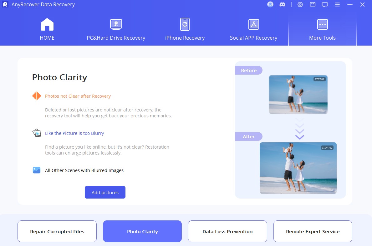The image size is (372, 246).
Task: Select the iPhone Recovery refresh icon
Action: tap(185, 24)
